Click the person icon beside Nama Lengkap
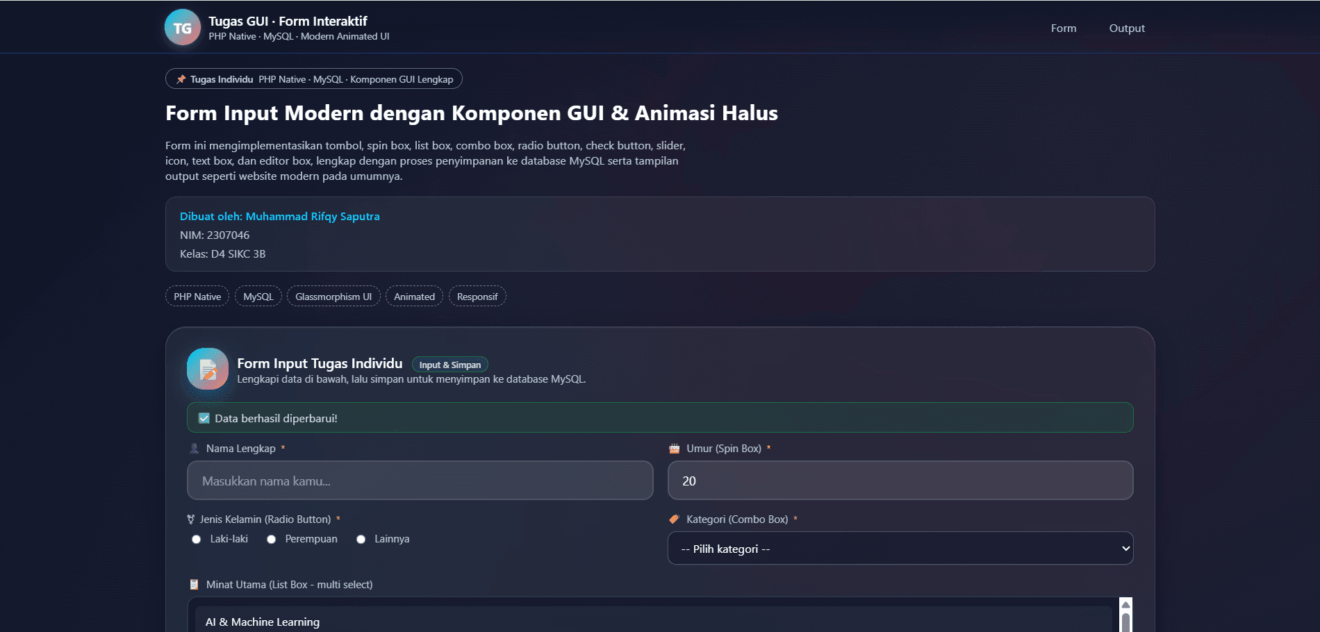 (x=193, y=448)
